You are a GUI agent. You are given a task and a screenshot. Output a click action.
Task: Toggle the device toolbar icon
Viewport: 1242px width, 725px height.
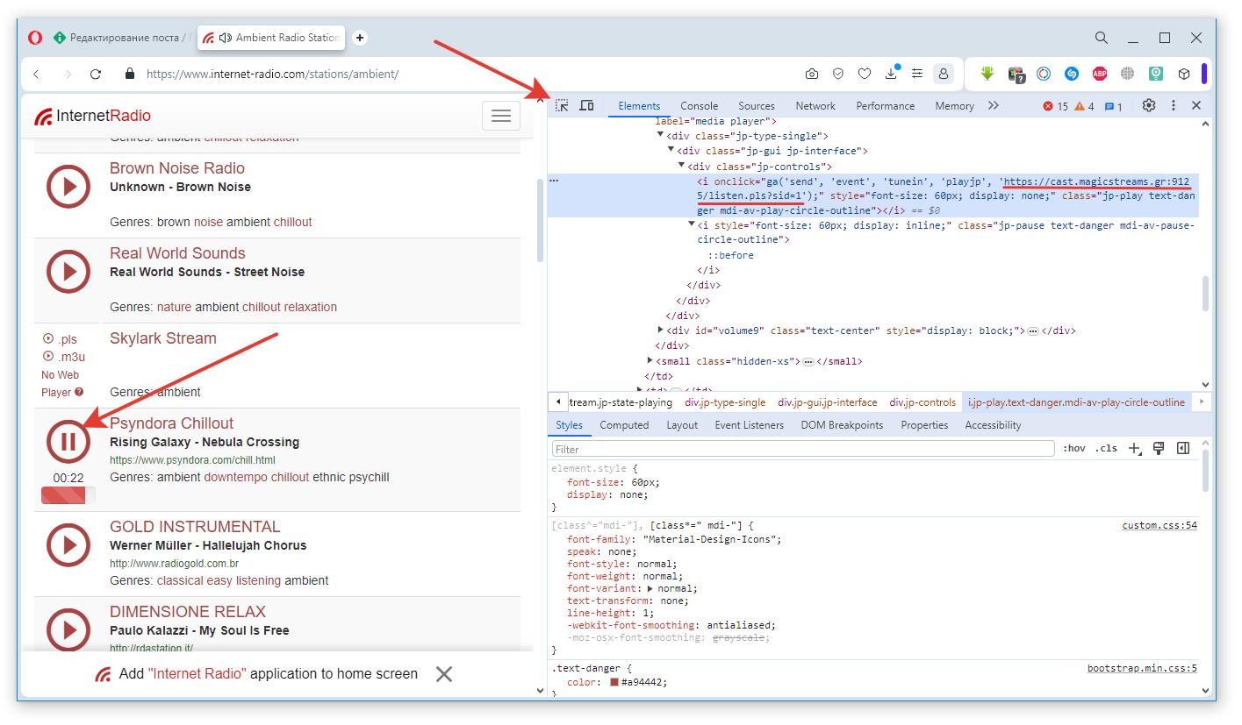586,105
